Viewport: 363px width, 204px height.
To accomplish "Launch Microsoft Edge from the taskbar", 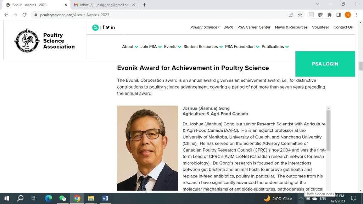I will [48, 198].
